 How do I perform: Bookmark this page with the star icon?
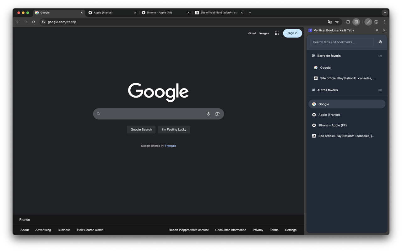pos(337,22)
